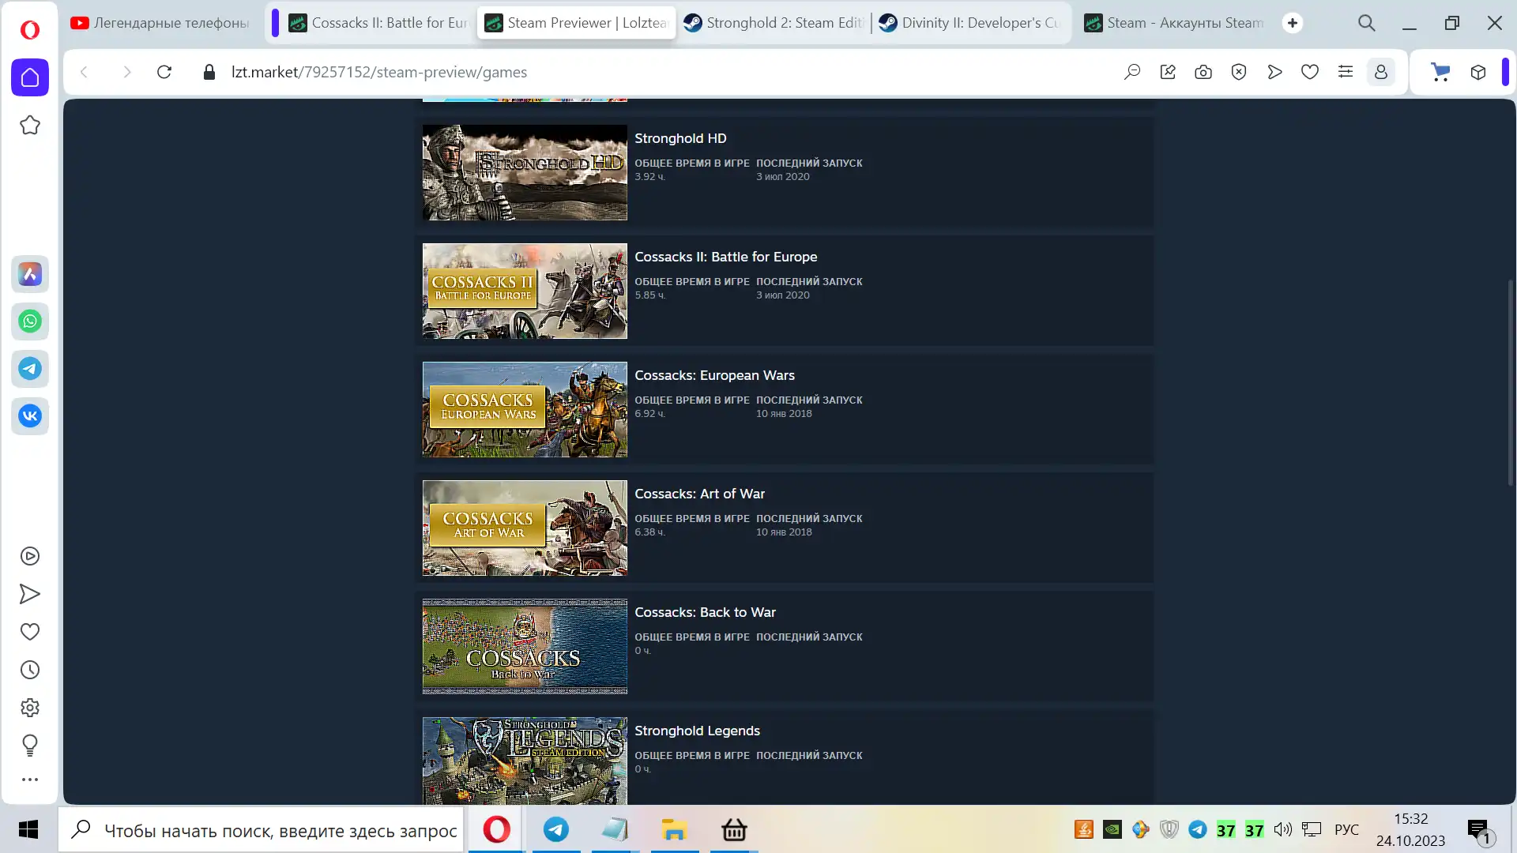The height and width of the screenshot is (853, 1517).
Task: Open Opera easy setup menu icon
Action: (x=1346, y=72)
